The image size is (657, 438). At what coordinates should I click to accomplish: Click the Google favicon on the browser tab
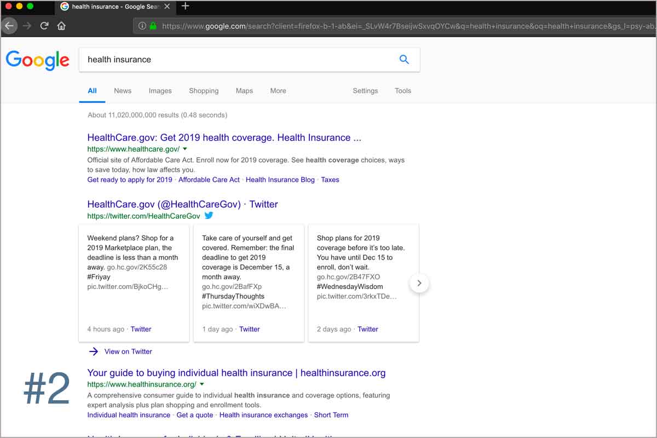click(x=65, y=7)
